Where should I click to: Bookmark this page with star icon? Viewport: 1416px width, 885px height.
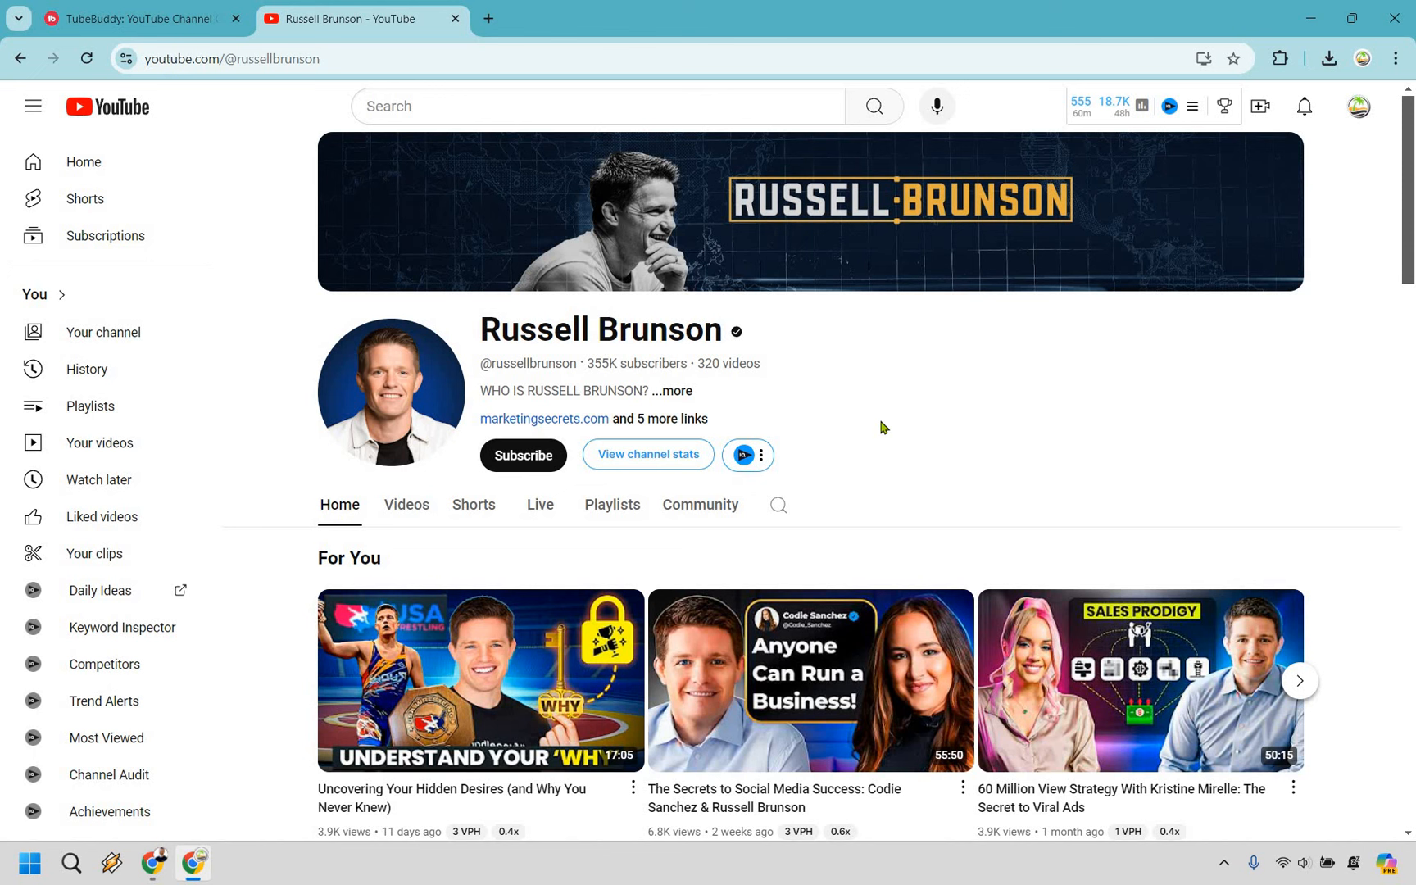(x=1233, y=59)
